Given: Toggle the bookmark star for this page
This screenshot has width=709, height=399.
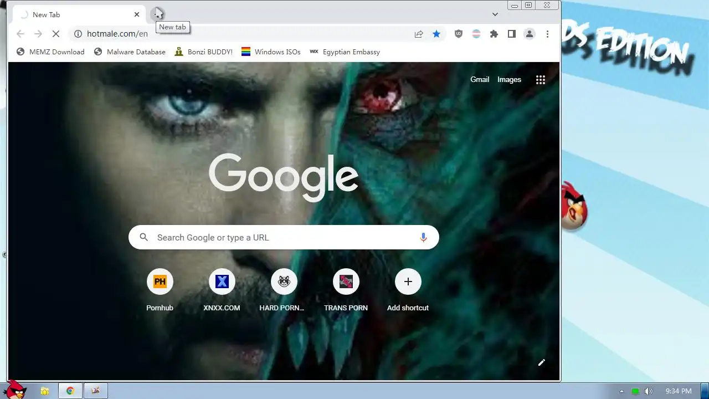Looking at the screenshot, I should pyautogui.click(x=436, y=34).
